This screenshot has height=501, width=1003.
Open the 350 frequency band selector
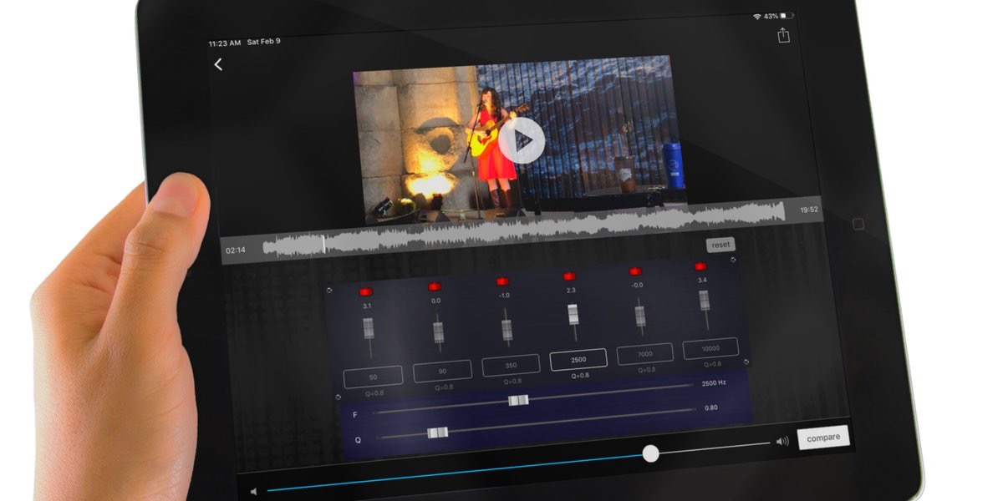[511, 365]
